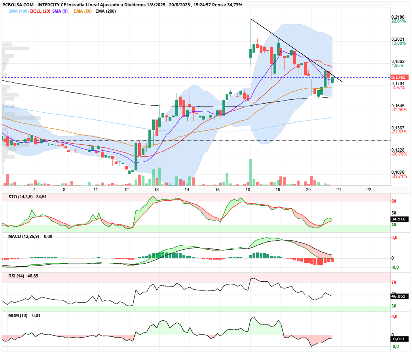
Task: Click date 15 on the time axis
Action: click(217, 190)
